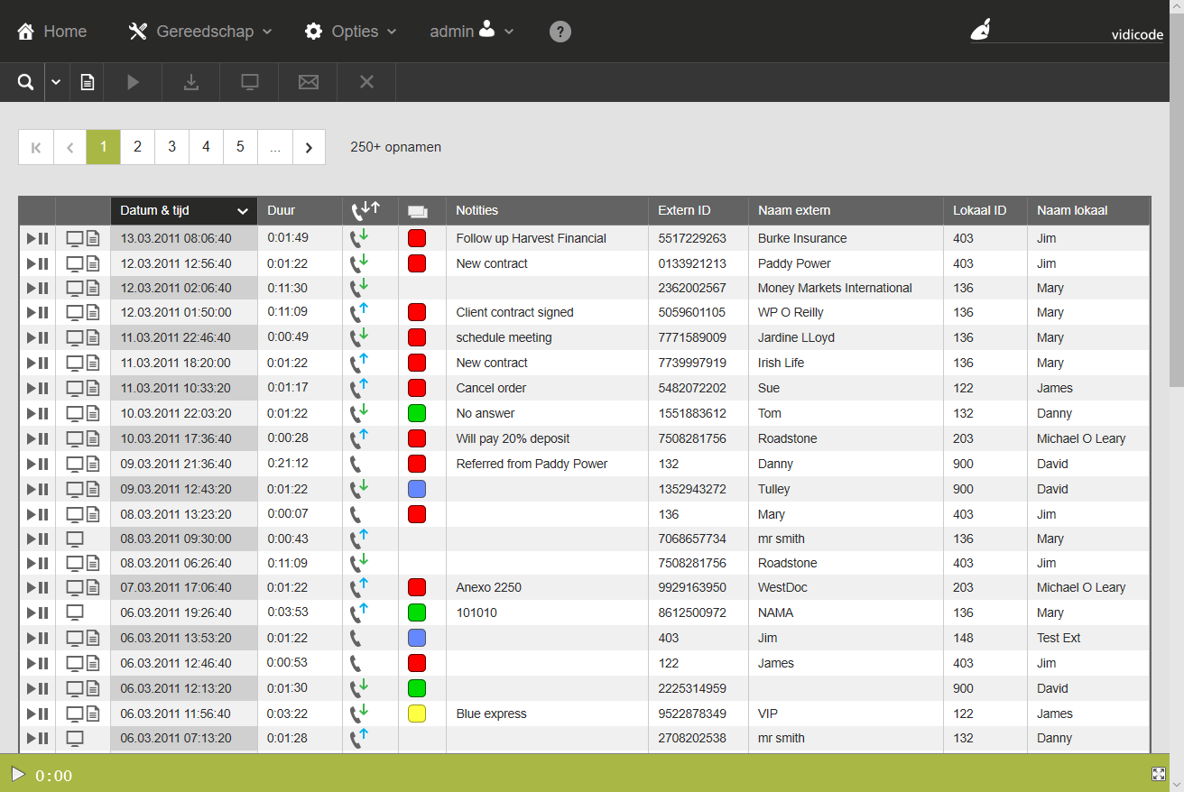Image resolution: width=1184 pixels, height=792 pixels.
Task: Click the internal call icon for Referred from Paddy Power
Action: click(356, 464)
